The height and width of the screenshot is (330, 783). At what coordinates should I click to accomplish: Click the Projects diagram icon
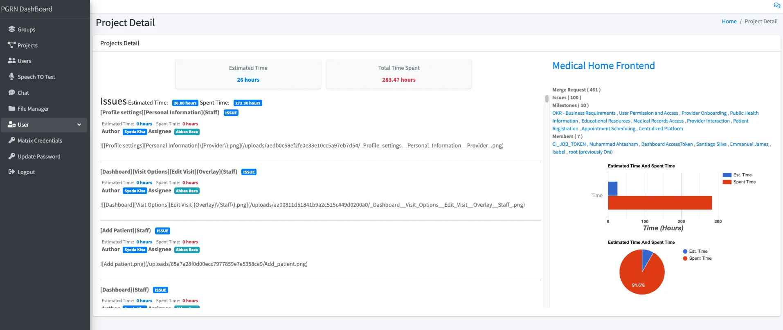point(11,45)
